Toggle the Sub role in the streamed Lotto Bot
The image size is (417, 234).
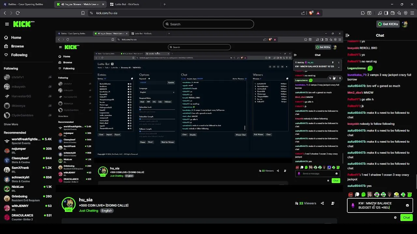click(160, 102)
